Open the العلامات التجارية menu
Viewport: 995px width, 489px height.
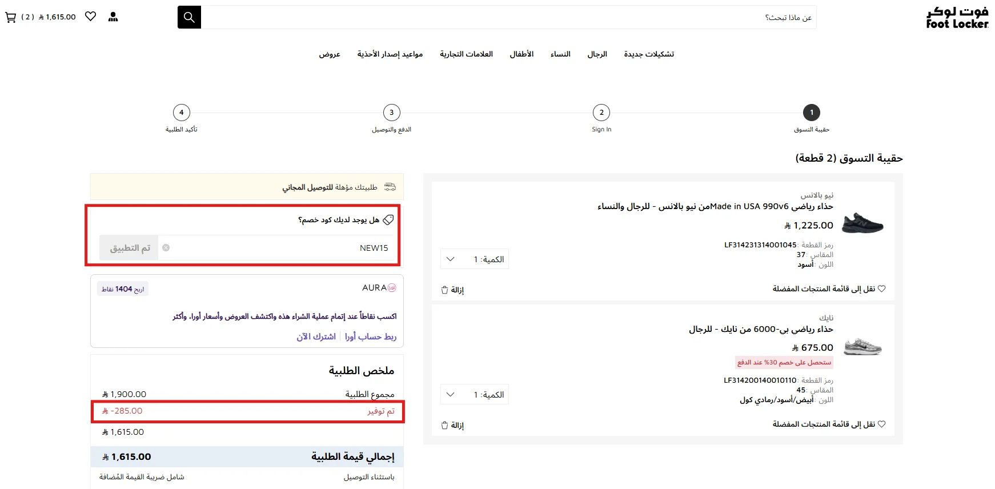pos(466,54)
